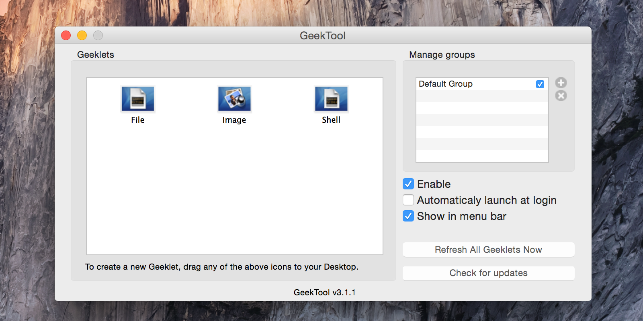
Task: Click the drag-to-Desktop instruction text
Action: click(x=222, y=267)
